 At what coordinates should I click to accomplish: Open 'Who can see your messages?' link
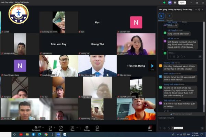click(182, 114)
